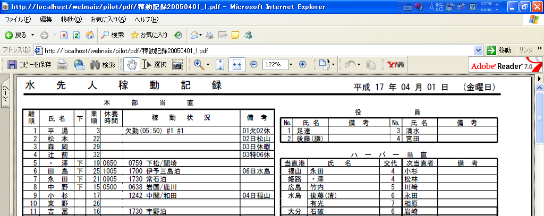Open the zoom percentage dropdown arrow beside 122%
Screen dimensions: 544x216
pos(291,64)
